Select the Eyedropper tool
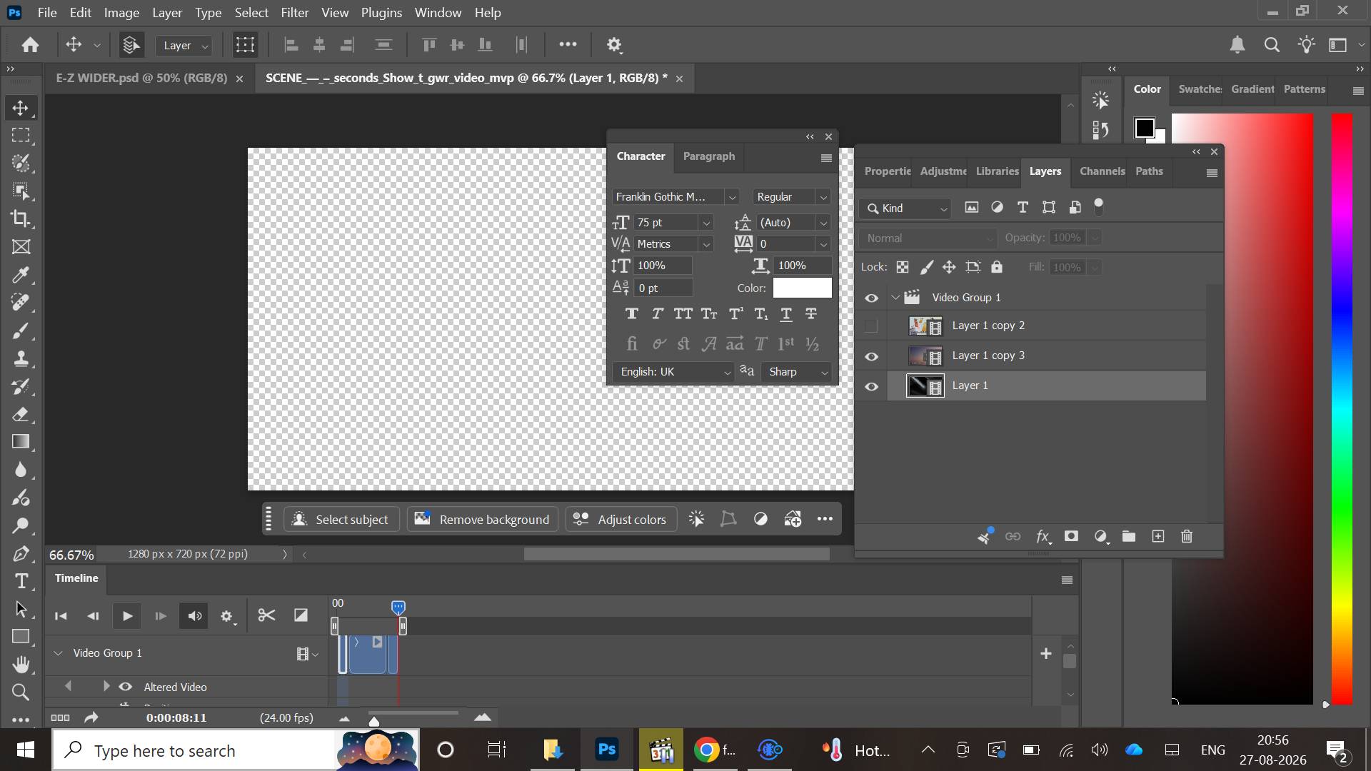Viewport: 1371px width, 771px height. [21, 275]
